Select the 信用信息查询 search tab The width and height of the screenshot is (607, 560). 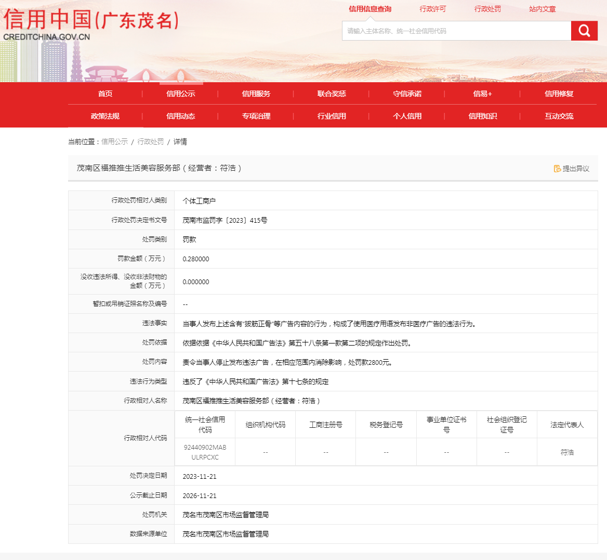(x=370, y=9)
